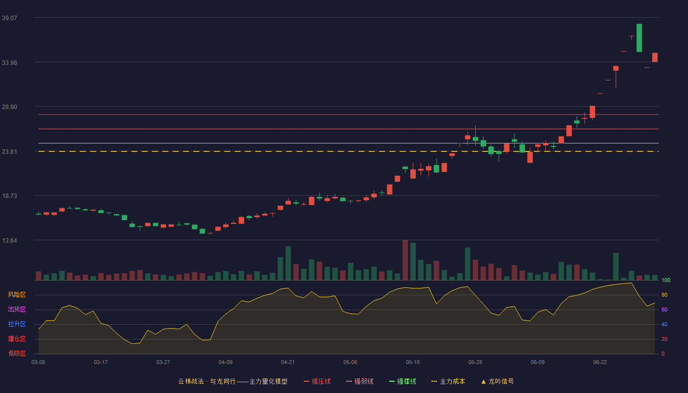Click the 05-06 date axis label
The height and width of the screenshot is (393, 688).
pos(350,362)
